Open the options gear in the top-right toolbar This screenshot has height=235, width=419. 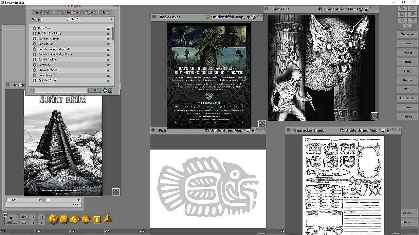(402, 20)
